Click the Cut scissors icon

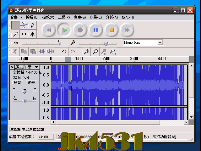pos(15,52)
